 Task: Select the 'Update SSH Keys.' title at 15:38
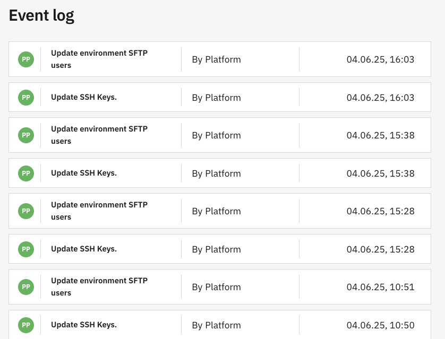(x=83, y=173)
